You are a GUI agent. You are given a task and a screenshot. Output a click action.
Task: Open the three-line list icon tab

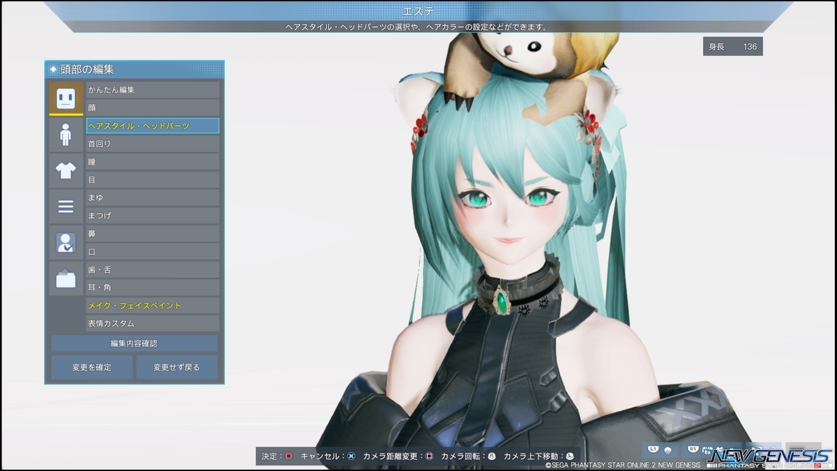pyautogui.click(x=66, y=207)
